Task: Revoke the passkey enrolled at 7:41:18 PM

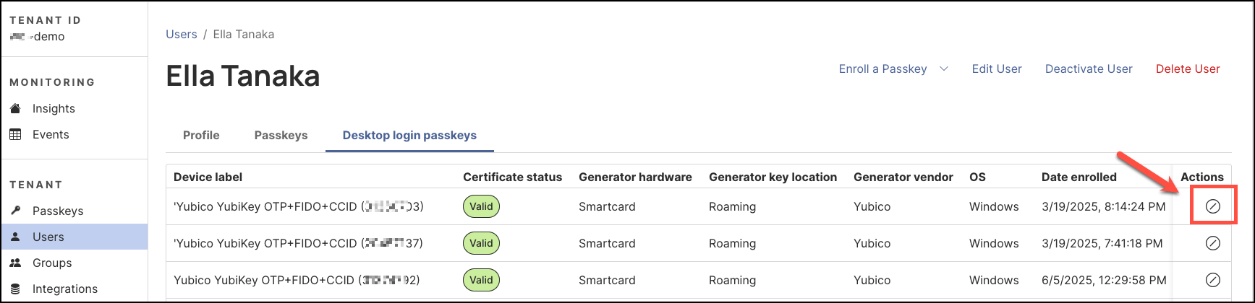Action: pyautogui.click(x=1213, y=243)
